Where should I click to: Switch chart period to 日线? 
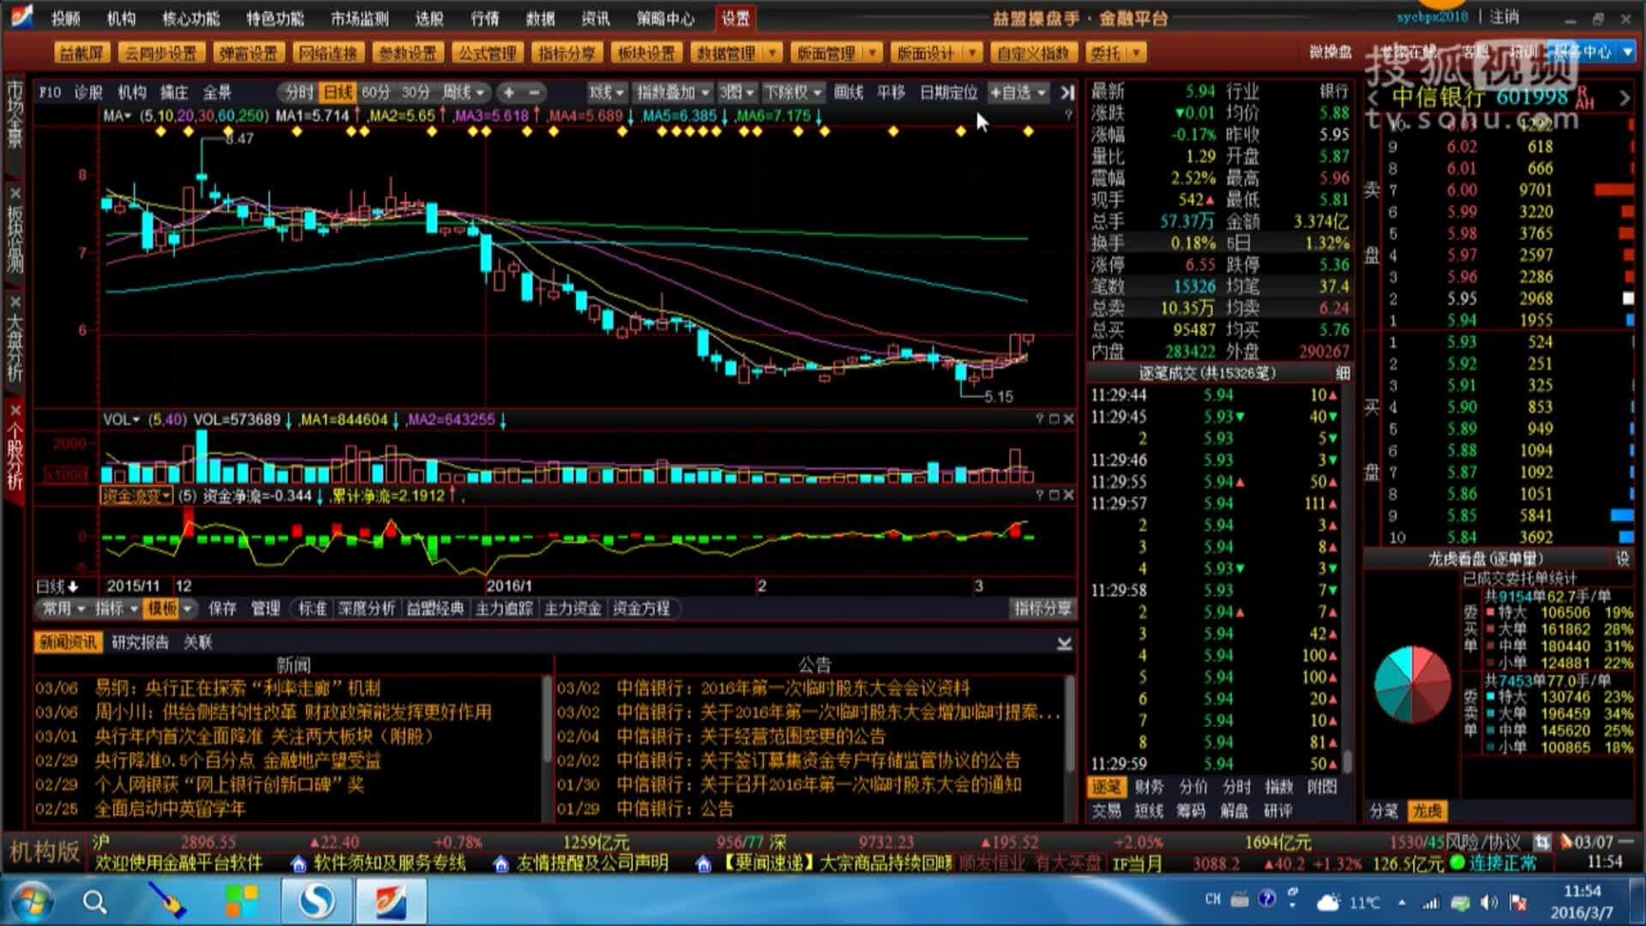click(x=337, y=93)
